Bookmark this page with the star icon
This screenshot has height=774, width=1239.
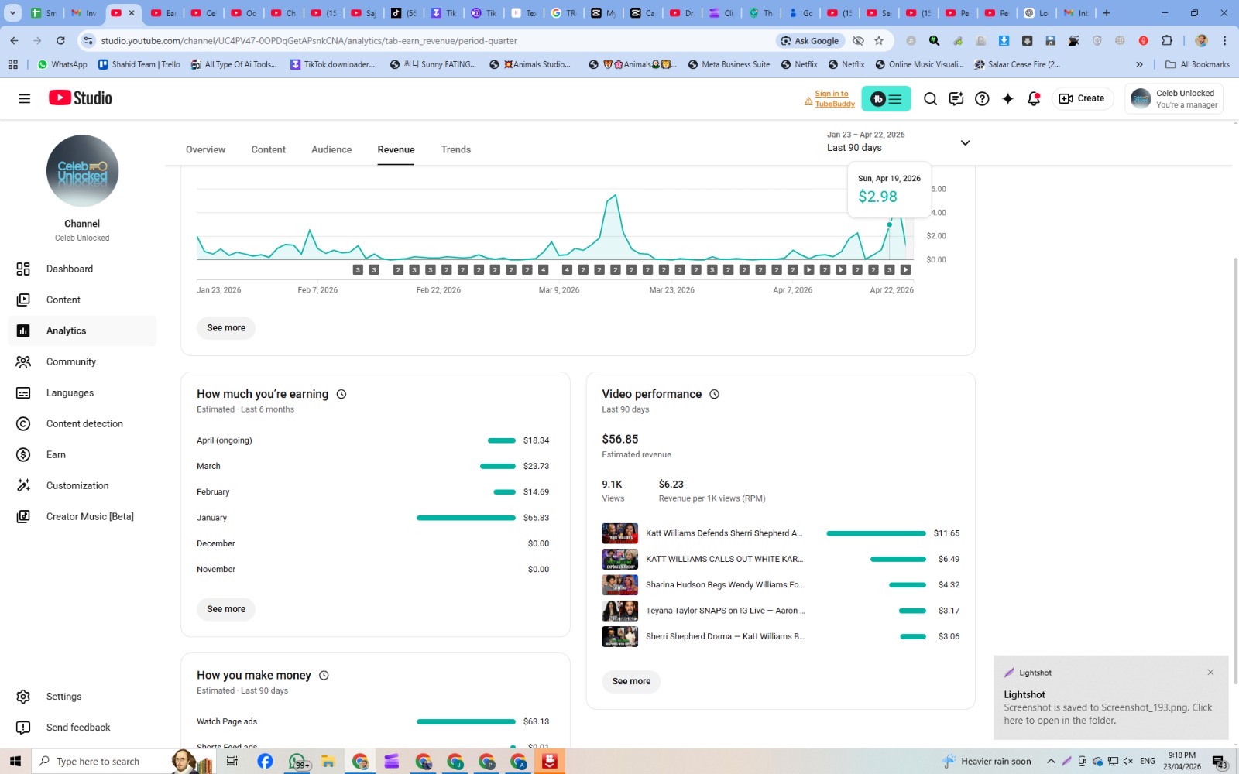pyautogui.click(x=879, y=41)
